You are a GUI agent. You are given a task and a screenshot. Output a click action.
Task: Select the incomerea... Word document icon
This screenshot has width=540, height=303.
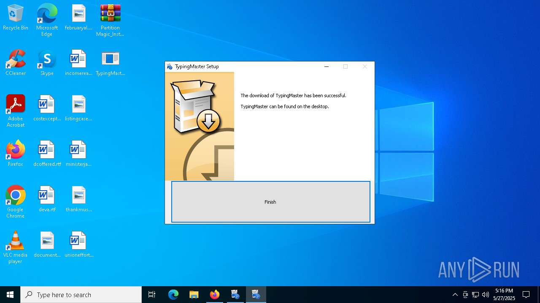click(78, 63)
